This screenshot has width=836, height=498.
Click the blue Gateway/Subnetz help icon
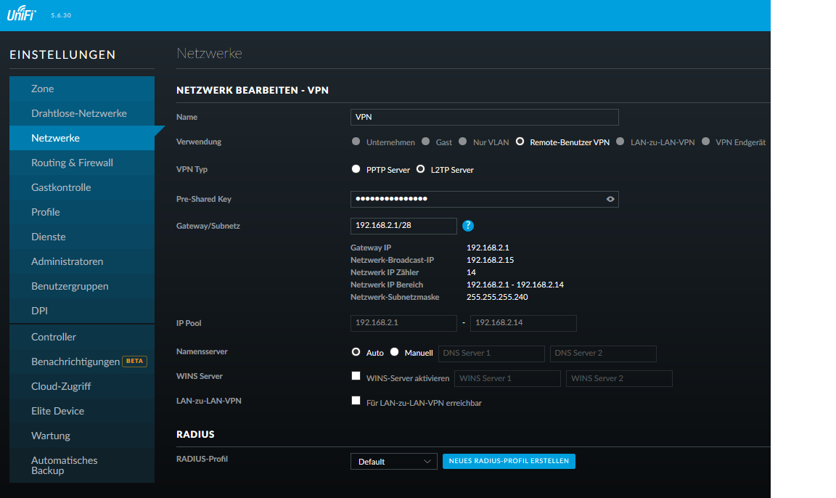469,226
